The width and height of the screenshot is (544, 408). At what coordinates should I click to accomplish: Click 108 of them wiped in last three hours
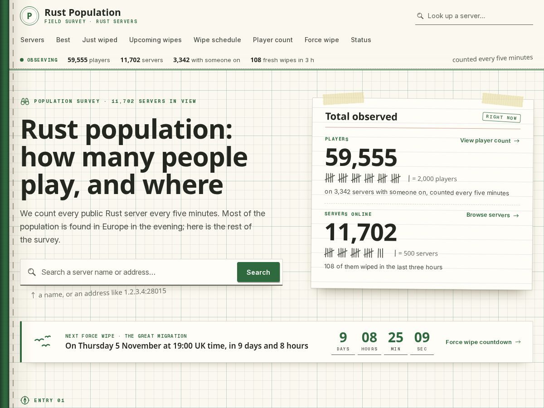click(x=383, y=267)
